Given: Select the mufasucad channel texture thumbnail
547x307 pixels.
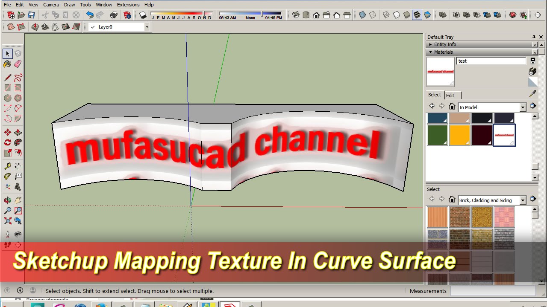Looking at the screenshot, I should point(504,135).
